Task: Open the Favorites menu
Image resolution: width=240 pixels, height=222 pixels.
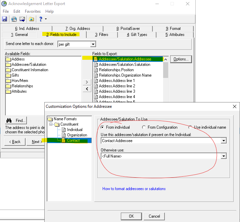Action: click(33, 11)
